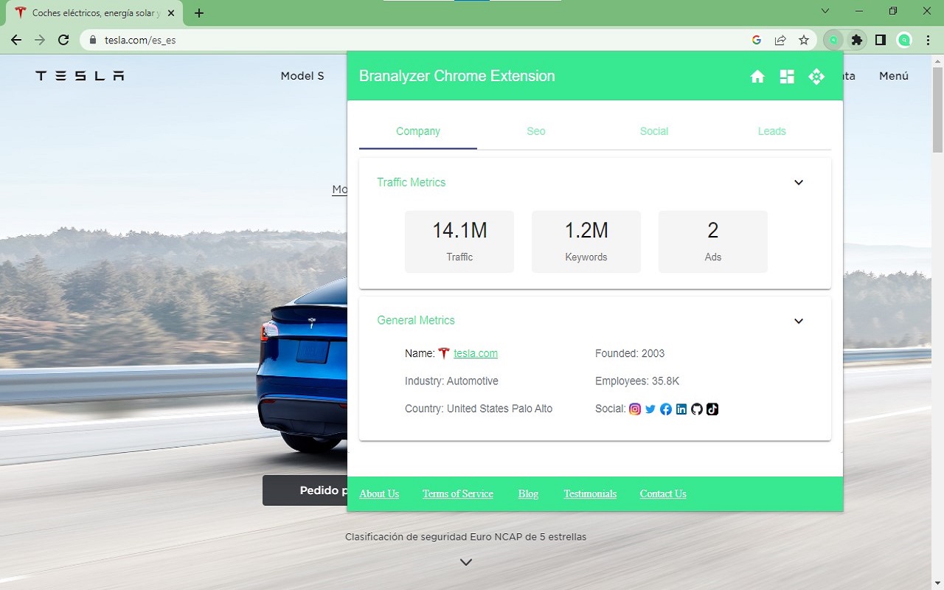
Task: Click the share page icon
Action: 780,41
